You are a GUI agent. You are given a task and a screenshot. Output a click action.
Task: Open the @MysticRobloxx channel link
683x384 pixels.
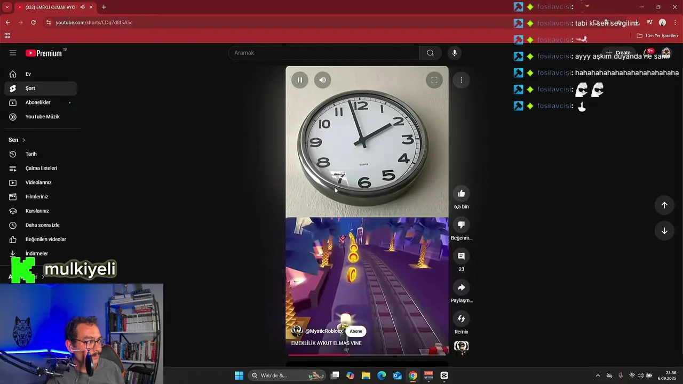[x=324, y=331]
